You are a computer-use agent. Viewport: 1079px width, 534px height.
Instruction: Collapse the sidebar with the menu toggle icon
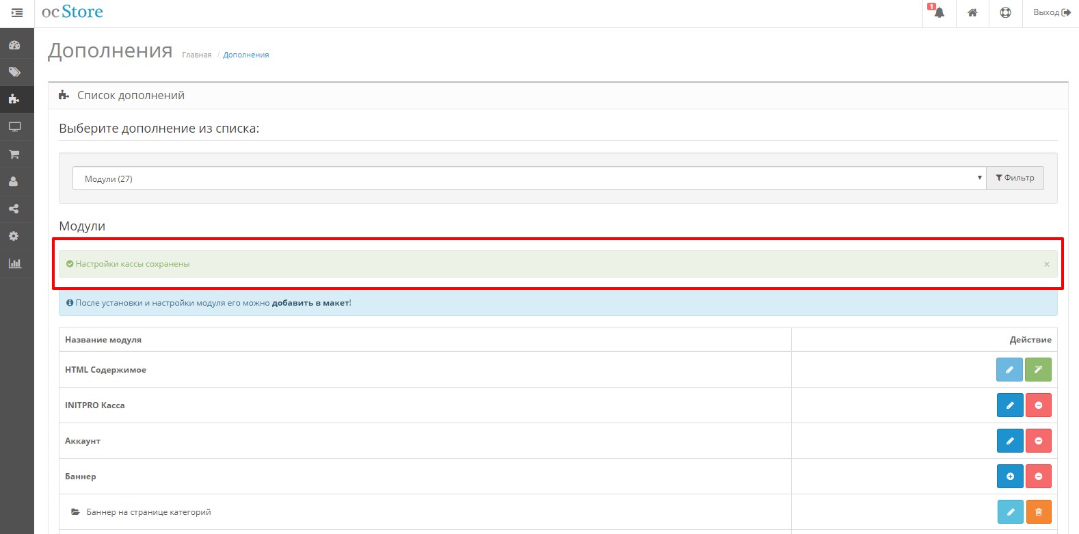(x=17, y=13)
